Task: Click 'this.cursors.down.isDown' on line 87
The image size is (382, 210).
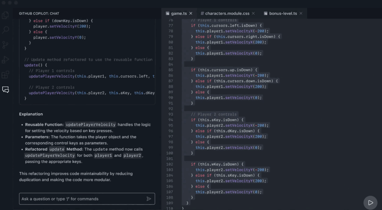Action: tap(243, 81)
